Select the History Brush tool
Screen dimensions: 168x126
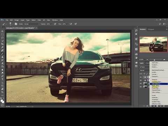(x=2, y=60)
